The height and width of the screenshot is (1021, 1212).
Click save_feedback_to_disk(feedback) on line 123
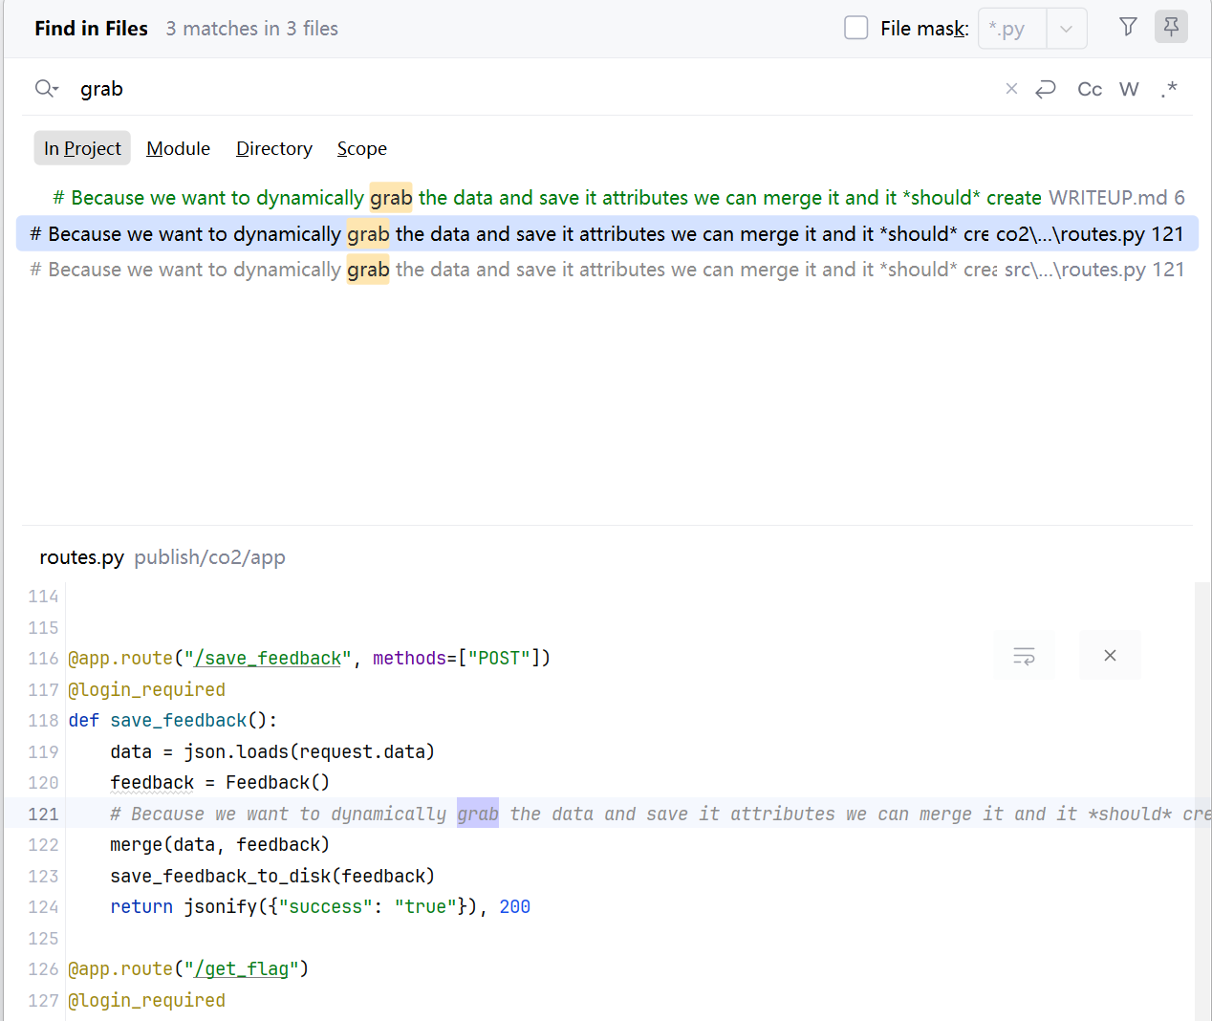click(x=272, y=877)
